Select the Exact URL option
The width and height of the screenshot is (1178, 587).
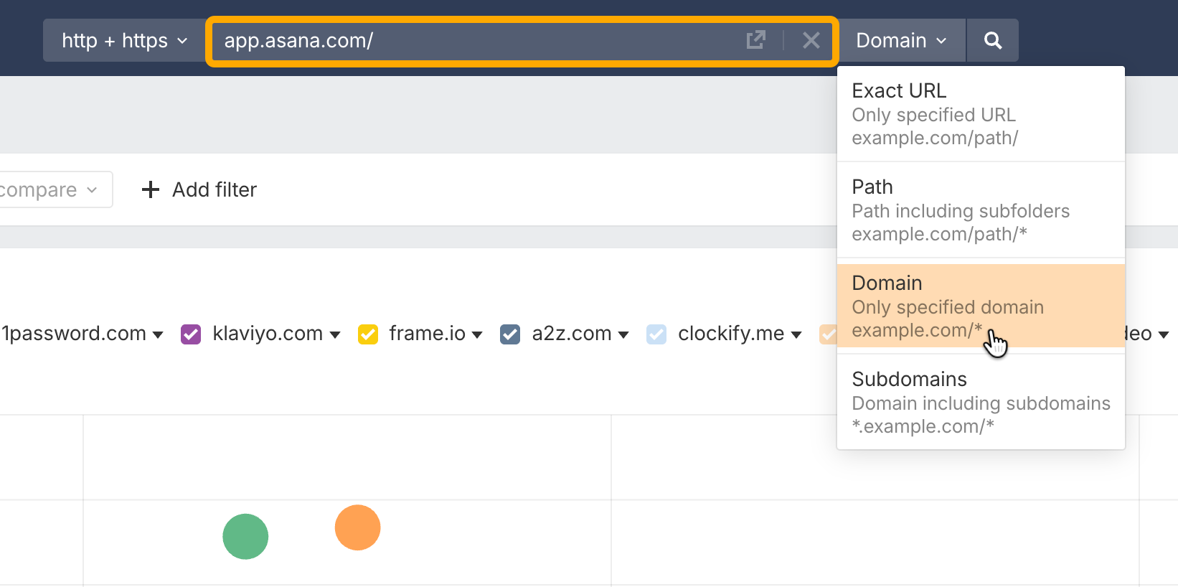981,114
